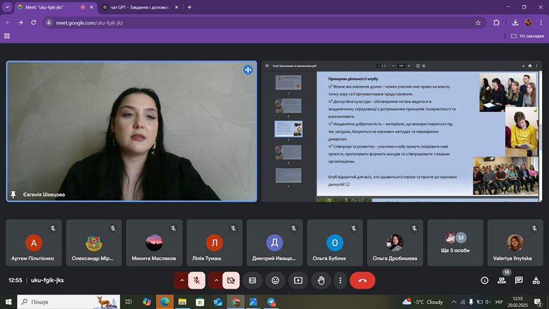Unpin Євгенія Шевцова using pin icon
The width and height of the screenshot is (549, 309).
(x=13, y=194)
